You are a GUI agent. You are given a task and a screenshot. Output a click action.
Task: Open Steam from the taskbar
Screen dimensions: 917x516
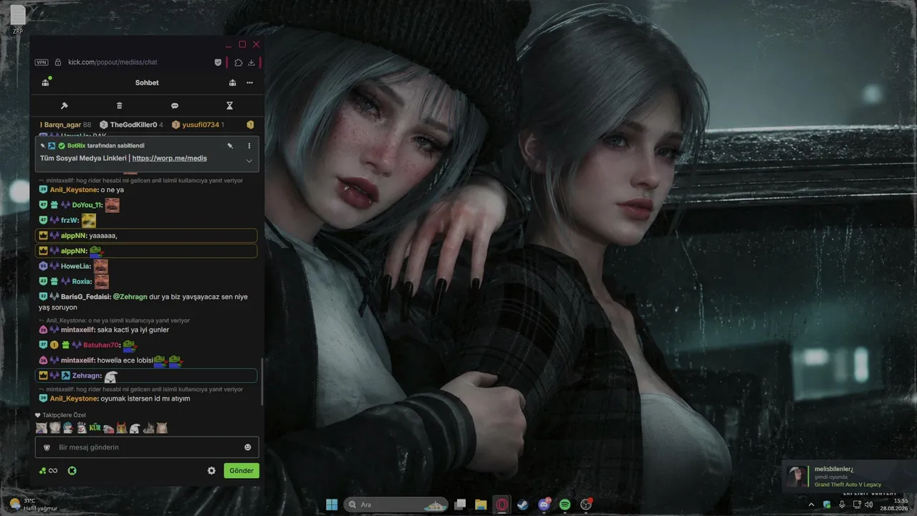523,505
